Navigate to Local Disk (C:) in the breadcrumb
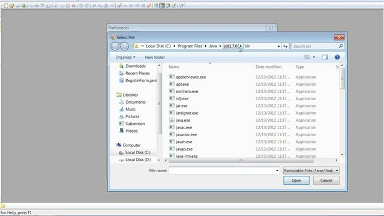 [158, 46]
